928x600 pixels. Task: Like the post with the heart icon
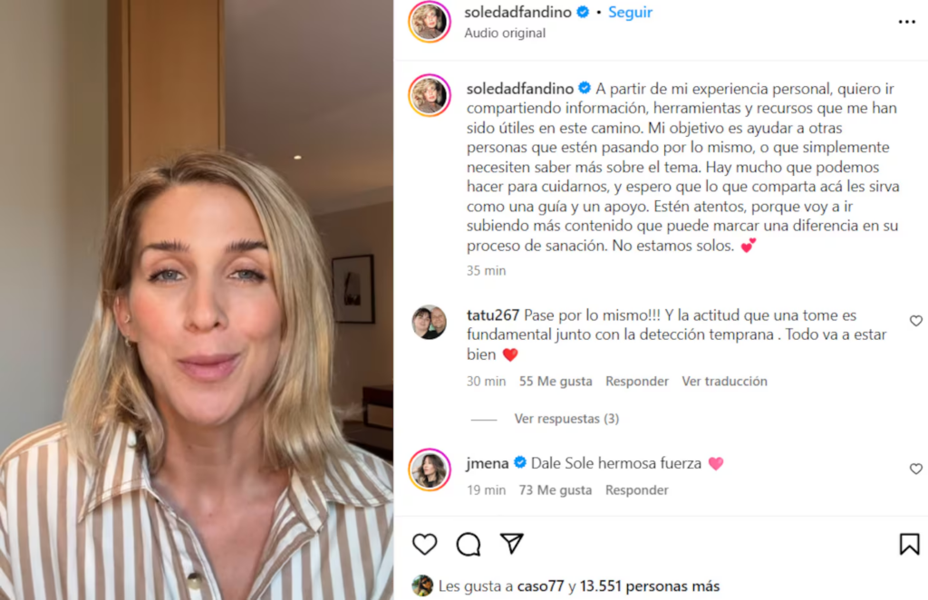[424, 544]
